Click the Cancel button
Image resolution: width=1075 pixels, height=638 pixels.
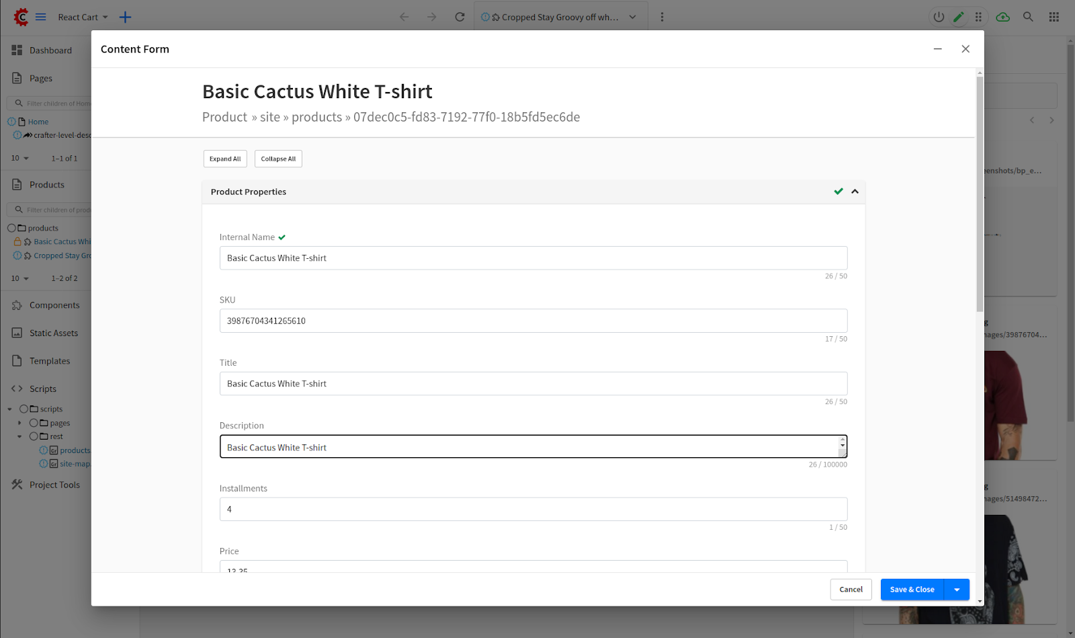851,590
